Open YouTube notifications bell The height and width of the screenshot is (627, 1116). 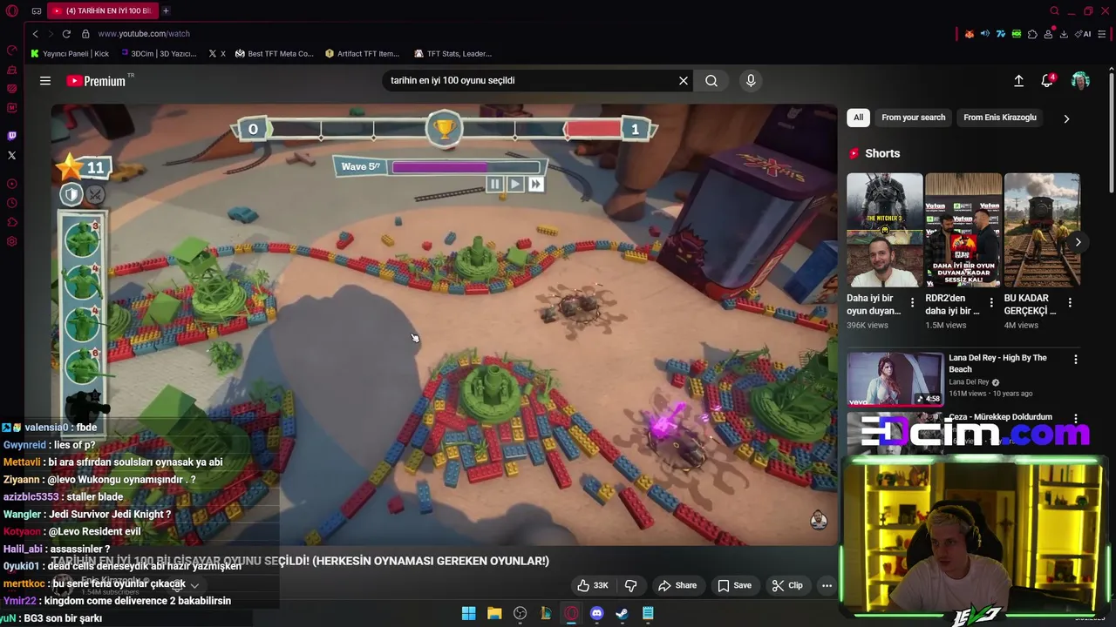coord(1047,80)
